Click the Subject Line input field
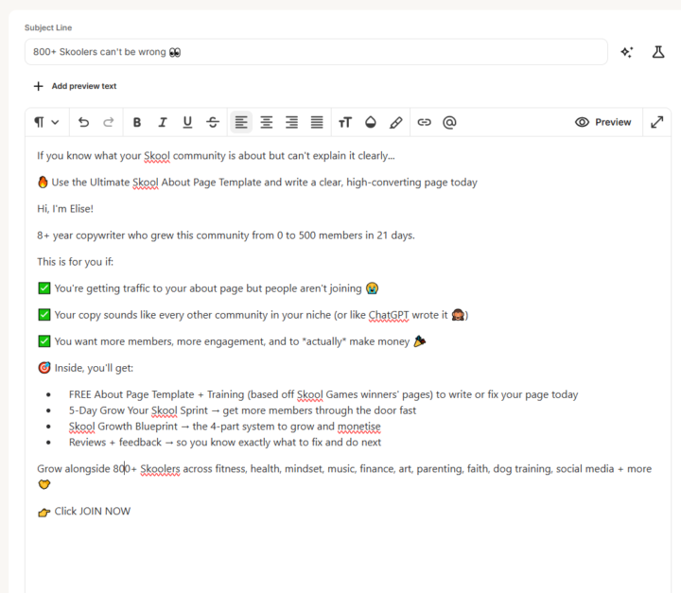The image size is (681, 593). [316, 52]
